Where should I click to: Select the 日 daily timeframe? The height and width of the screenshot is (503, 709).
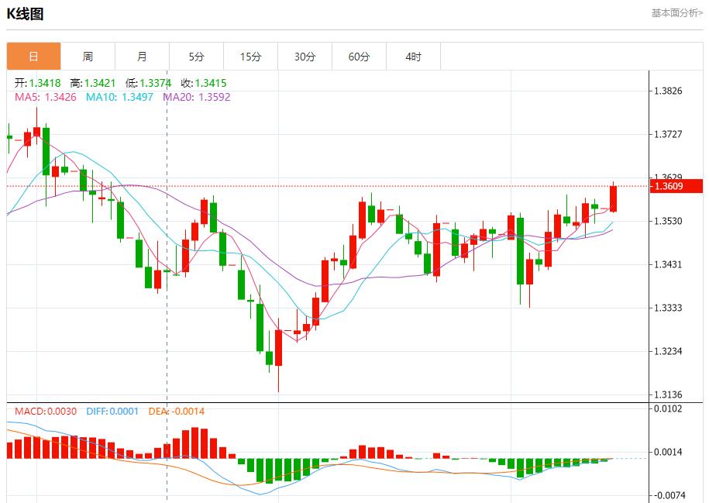click(34, 56)
